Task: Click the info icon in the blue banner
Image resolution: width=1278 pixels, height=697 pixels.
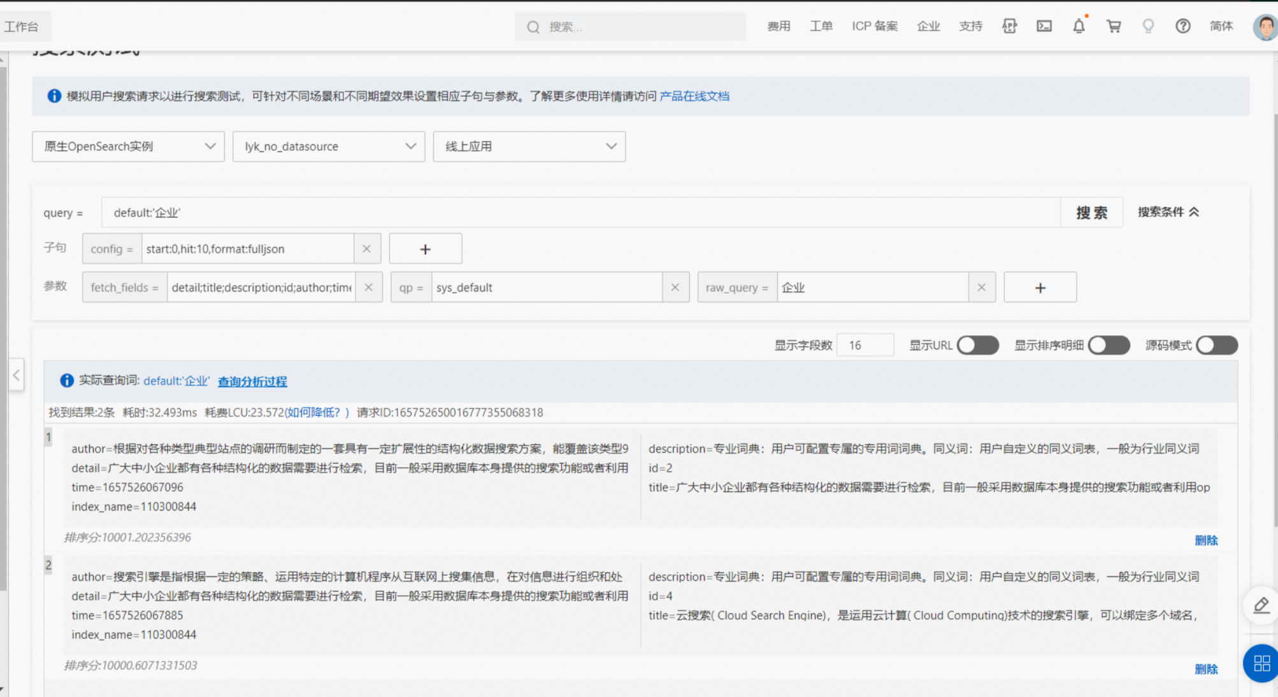Action: coord(54,96)
